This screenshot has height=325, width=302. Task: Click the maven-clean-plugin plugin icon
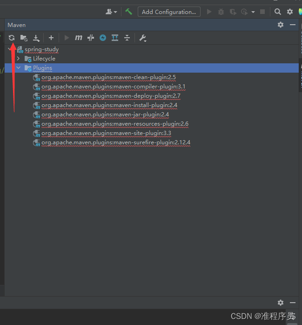coord(36,77)
